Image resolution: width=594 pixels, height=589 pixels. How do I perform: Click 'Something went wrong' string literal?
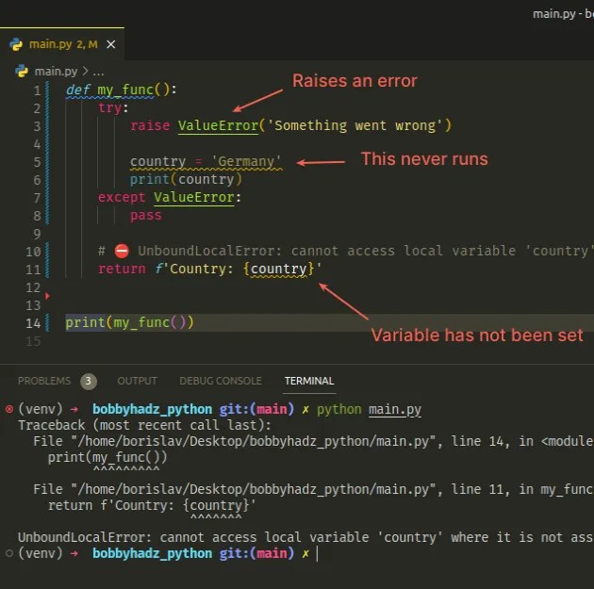pyautogui.click(x=355, y=125)
